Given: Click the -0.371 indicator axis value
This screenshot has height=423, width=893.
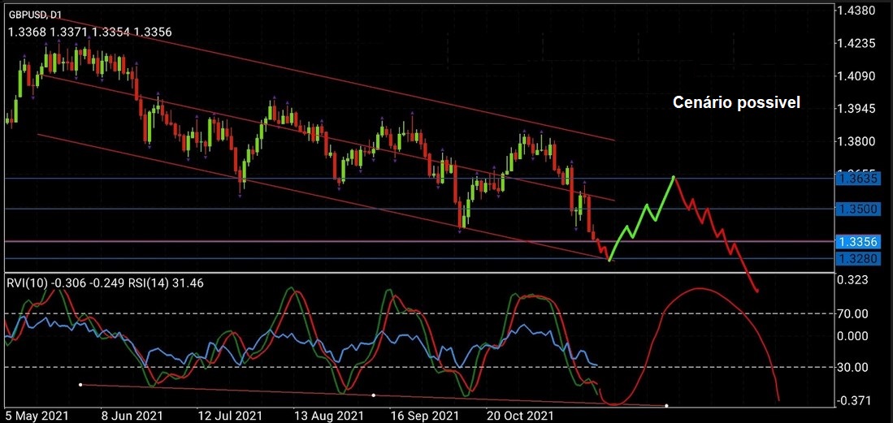Looking at the screenshot, I should click(x=856, y=400).
